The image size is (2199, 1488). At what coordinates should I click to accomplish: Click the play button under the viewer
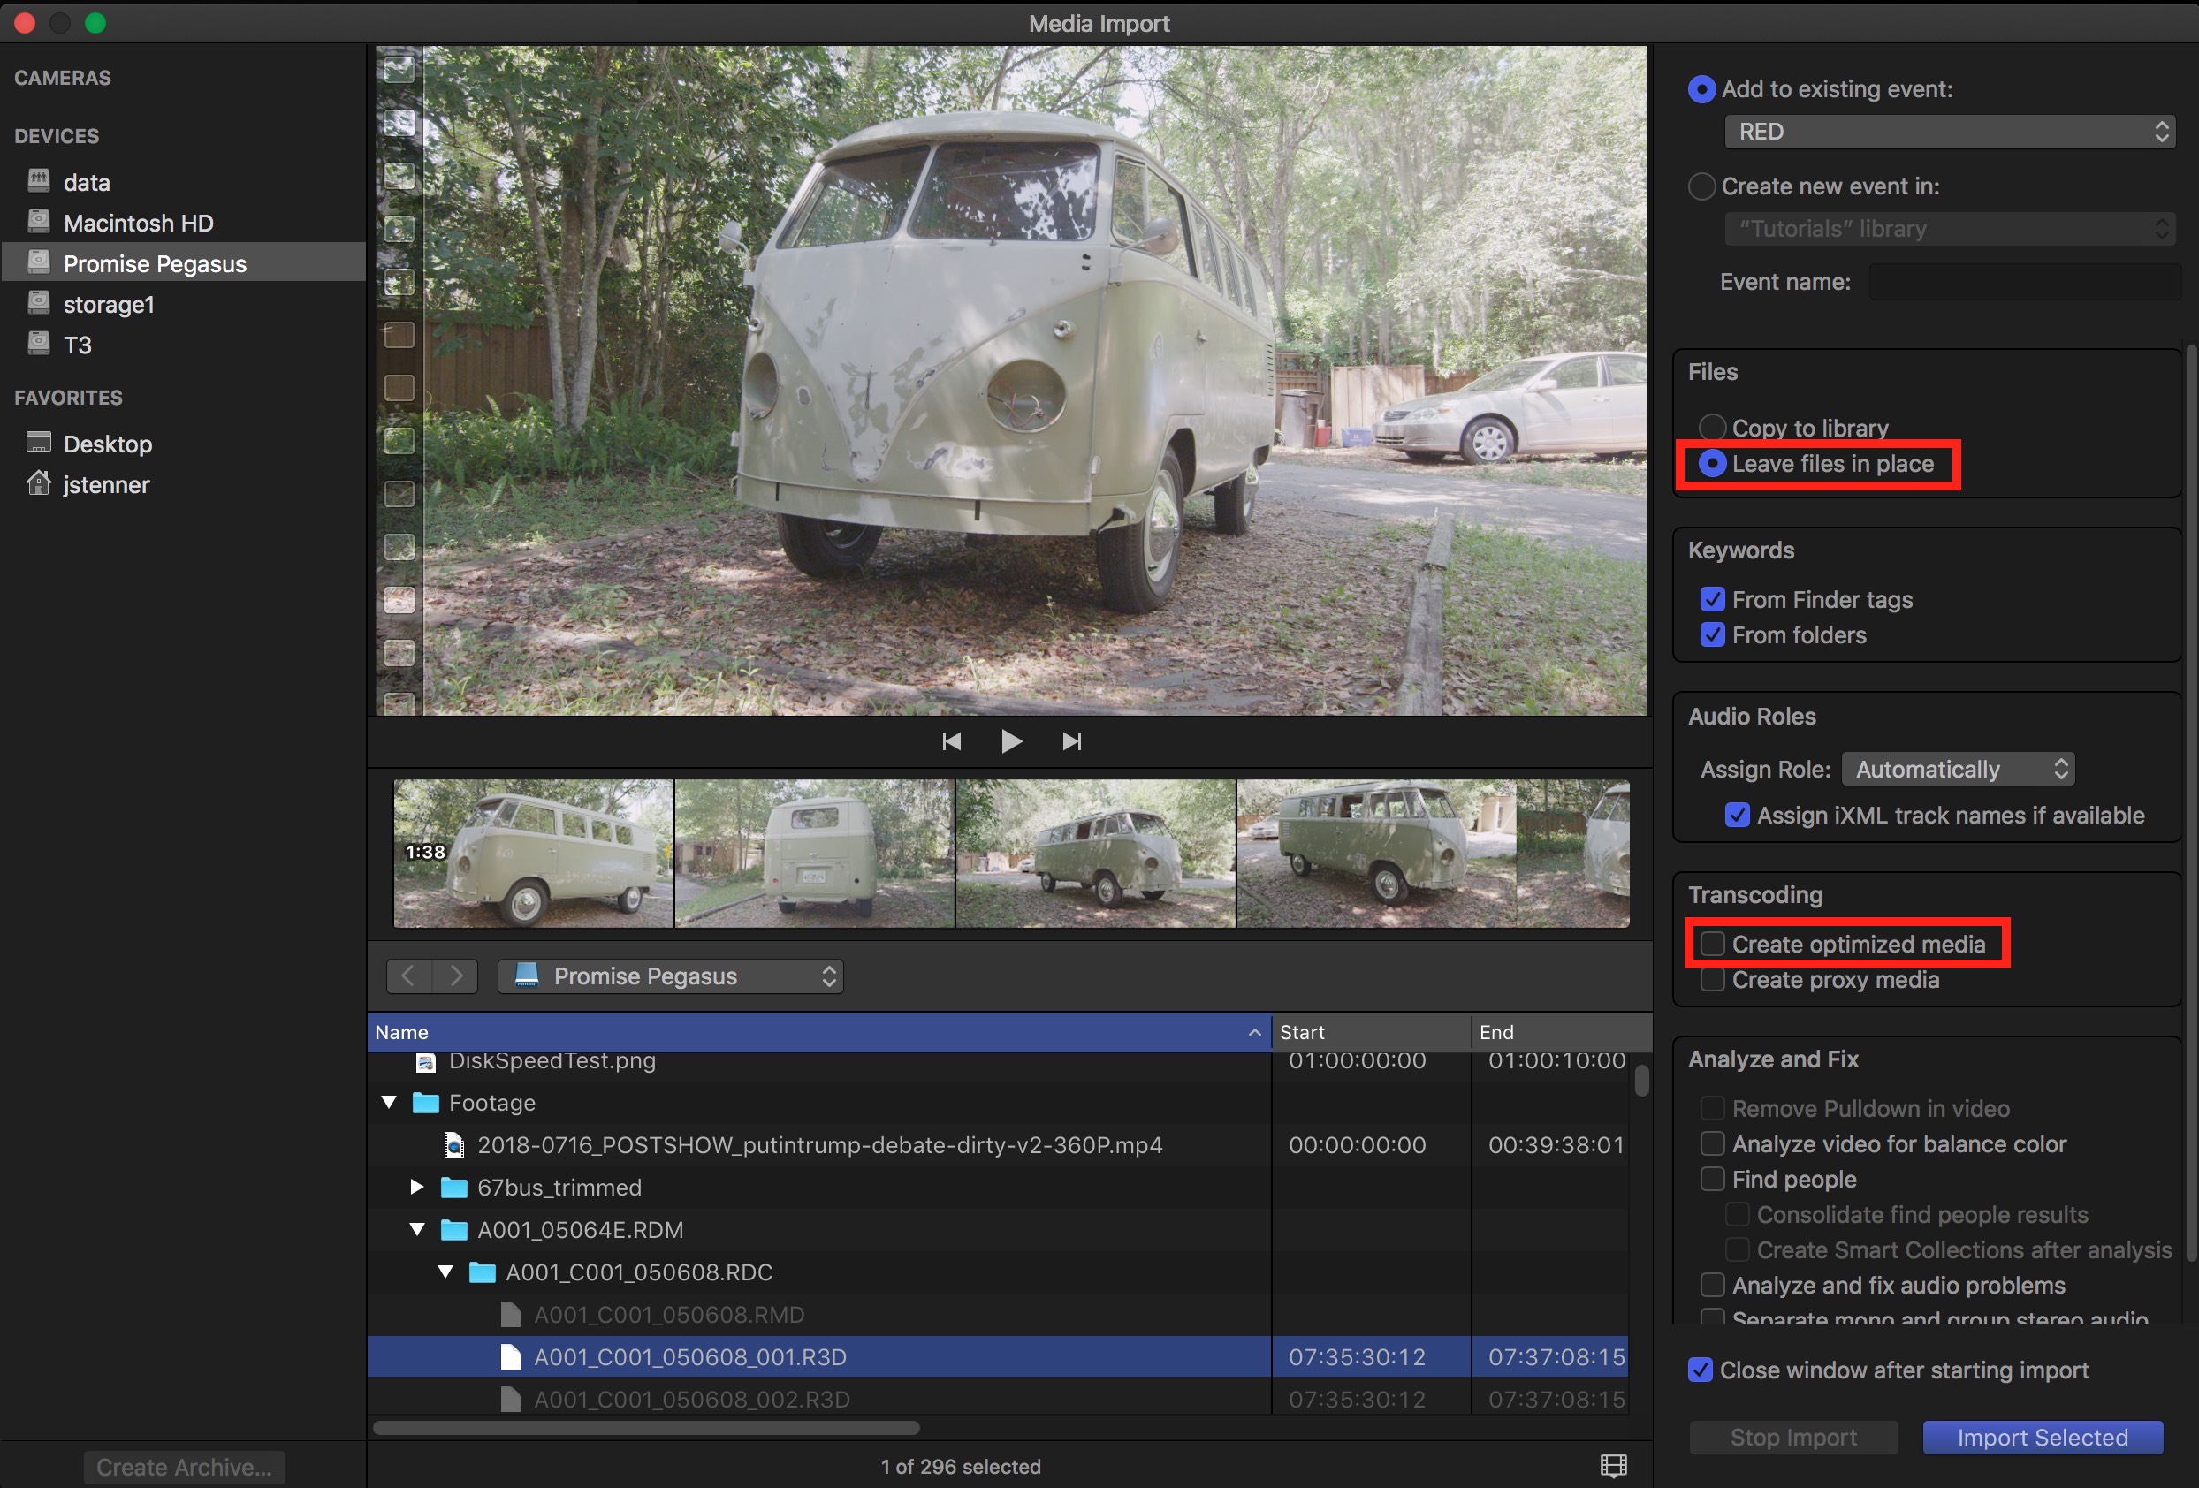1010,741
